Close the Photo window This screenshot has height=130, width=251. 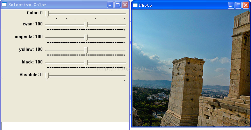click(246, 5)
